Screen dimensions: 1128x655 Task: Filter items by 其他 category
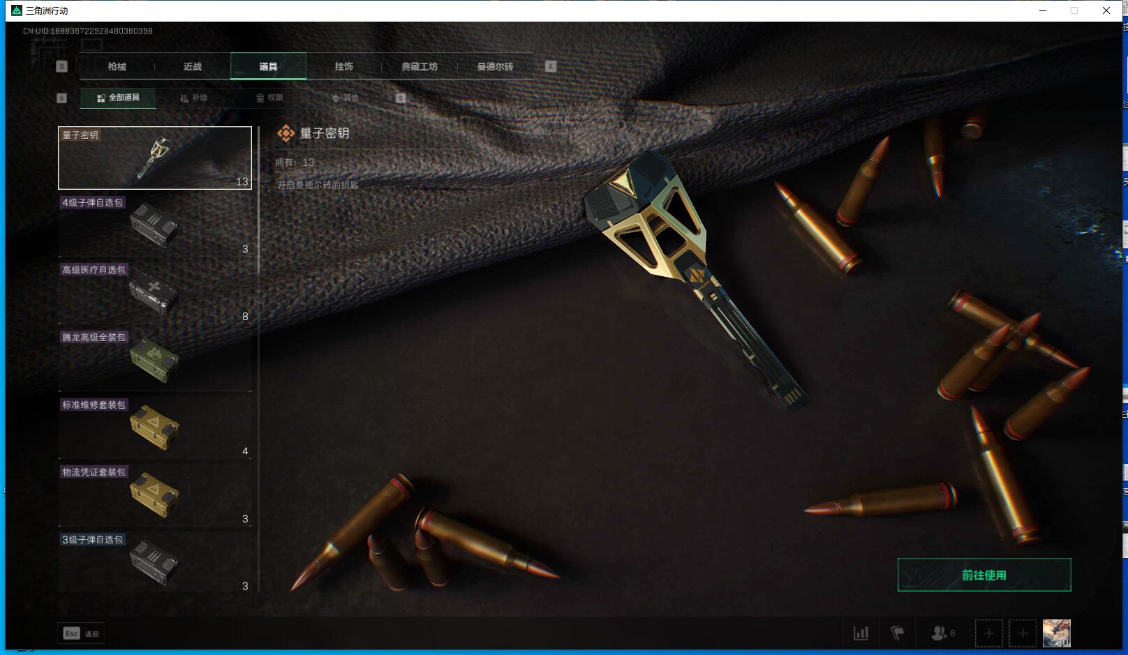(x=345, y=98)
